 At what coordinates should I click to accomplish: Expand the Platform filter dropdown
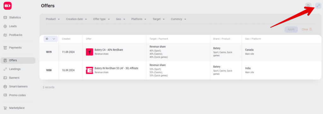pyautogui.click(x=139, y=19)
